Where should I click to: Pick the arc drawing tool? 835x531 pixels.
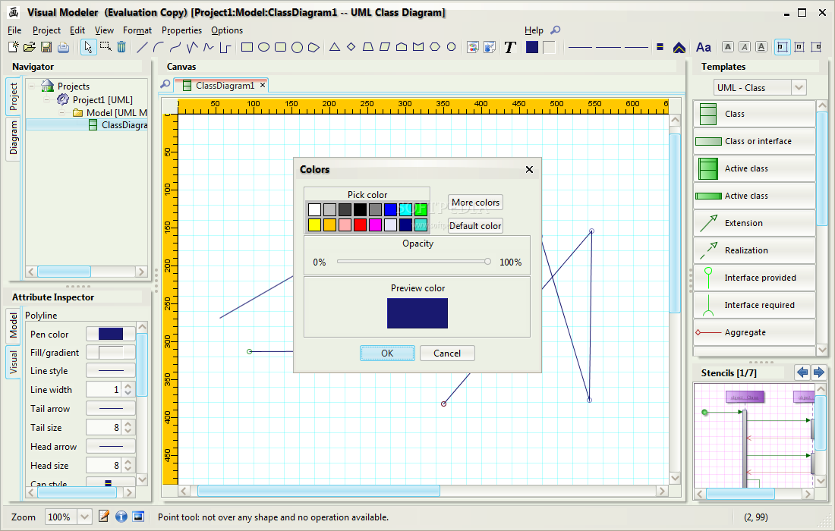click(158, 47)
